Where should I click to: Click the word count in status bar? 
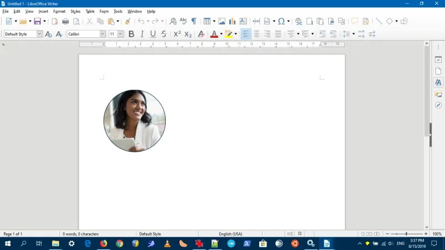(81, 234)
